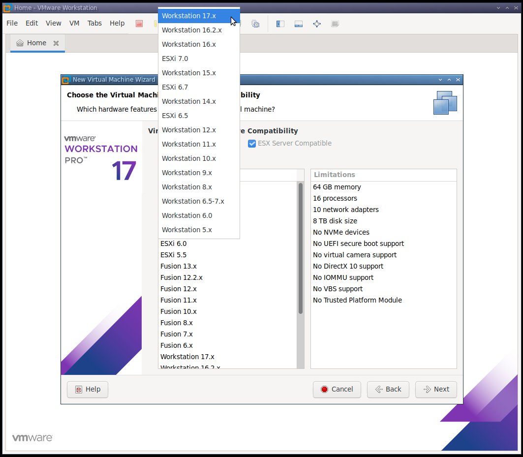Select Workstation 6.5-7.x compatibility option
523x457 pixels.
199,201
